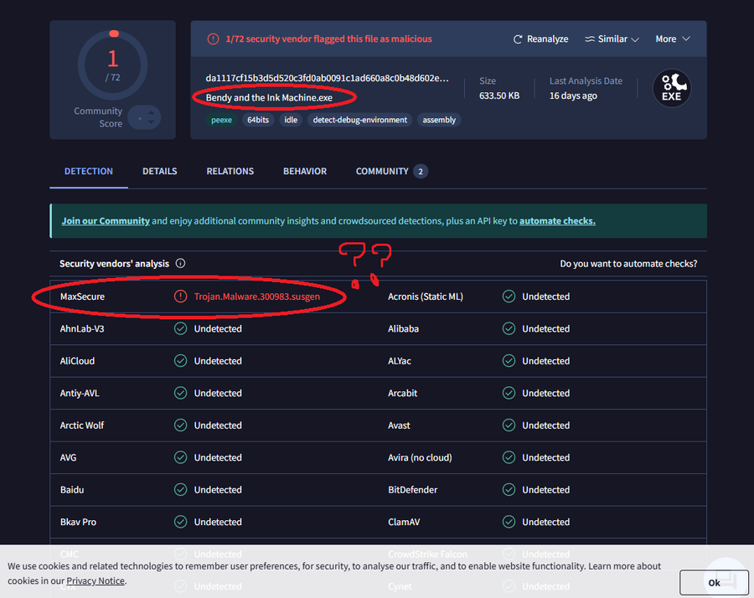Select the file hash da1117cf15b3d5d520c3 text

(x=327, y=79)
